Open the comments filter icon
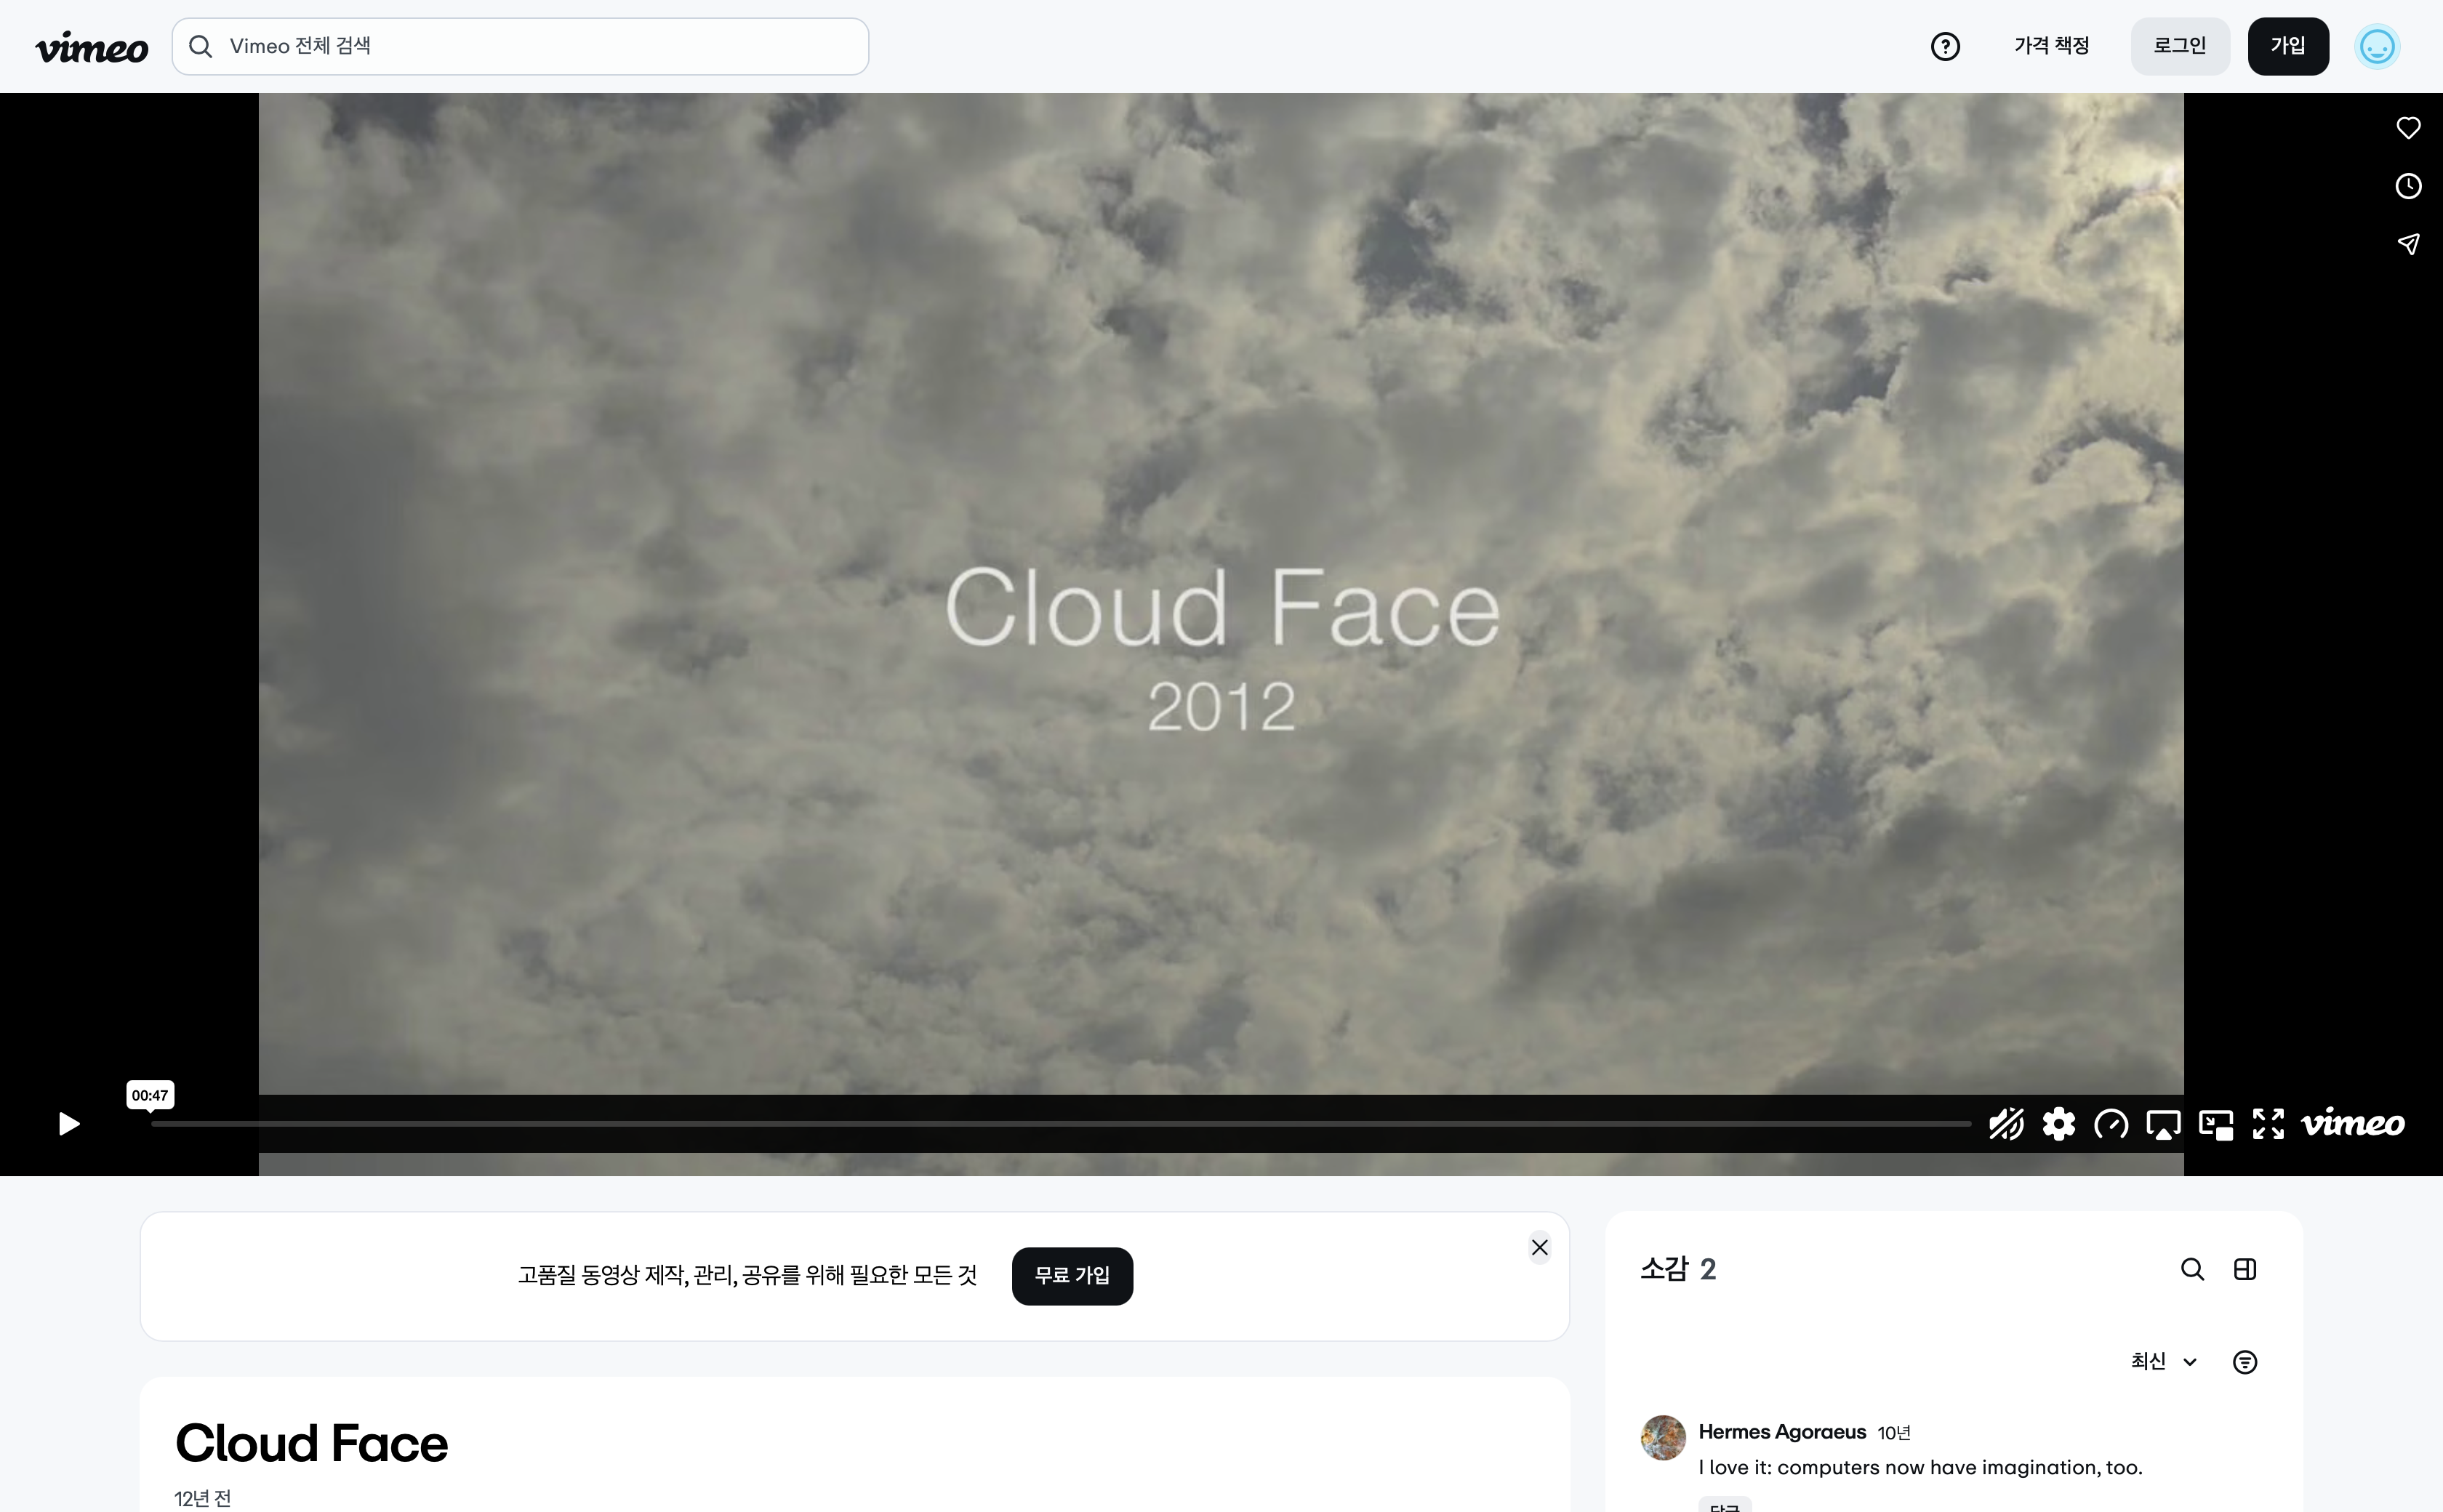Image resolution: width=2443 pixels, height=1512 pixels. 2245,1362
